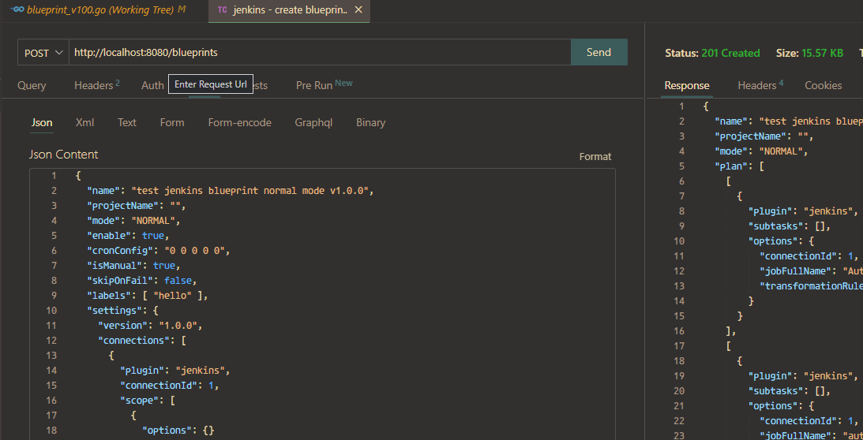The width and height of the screenshot is (863, 440).
Task: Click the "settings" line in request body
Action: 122,310
